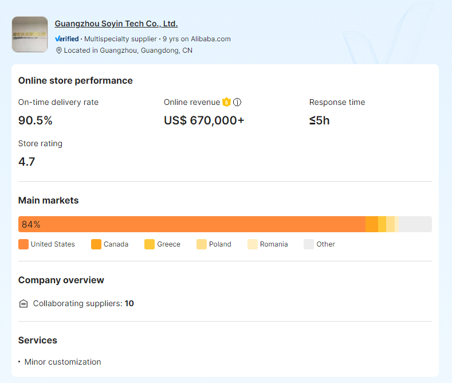Select the Poland color swatch
452x383 pixels.
(202, 244)
